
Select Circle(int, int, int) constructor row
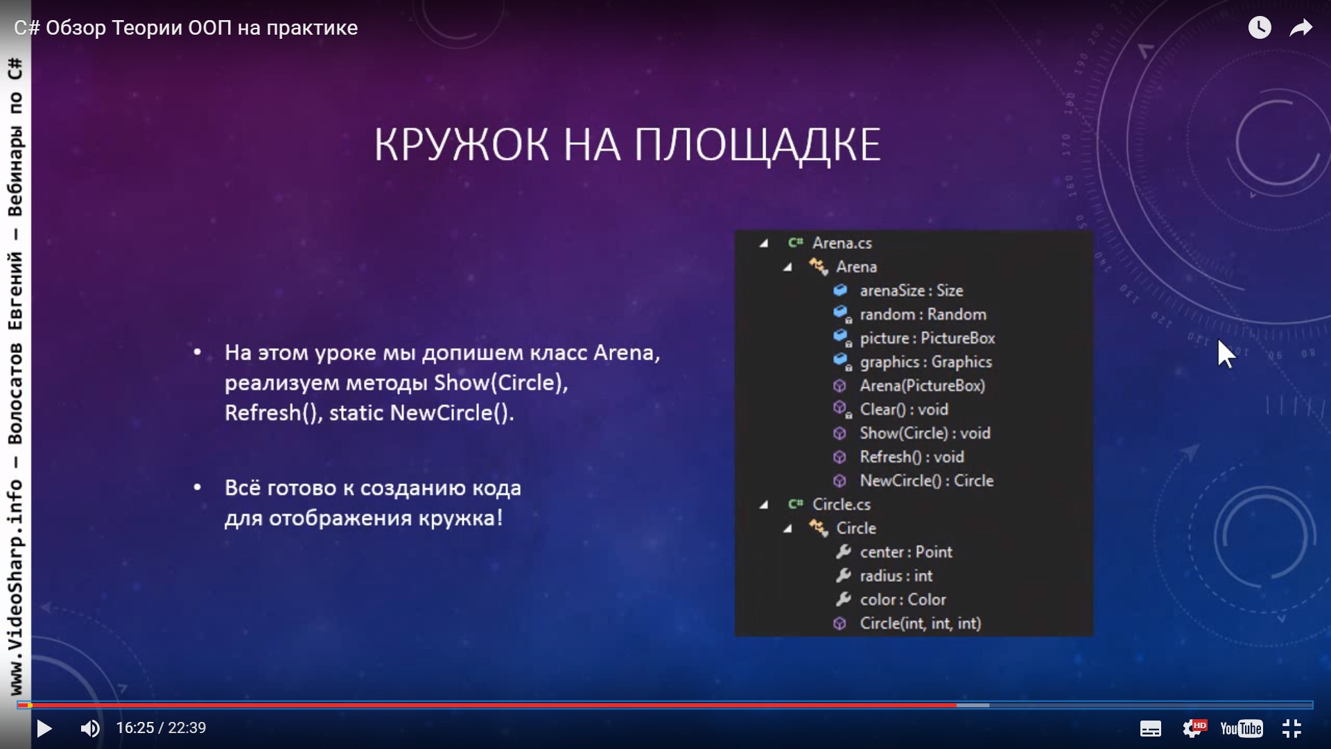[x=920, y=623]
